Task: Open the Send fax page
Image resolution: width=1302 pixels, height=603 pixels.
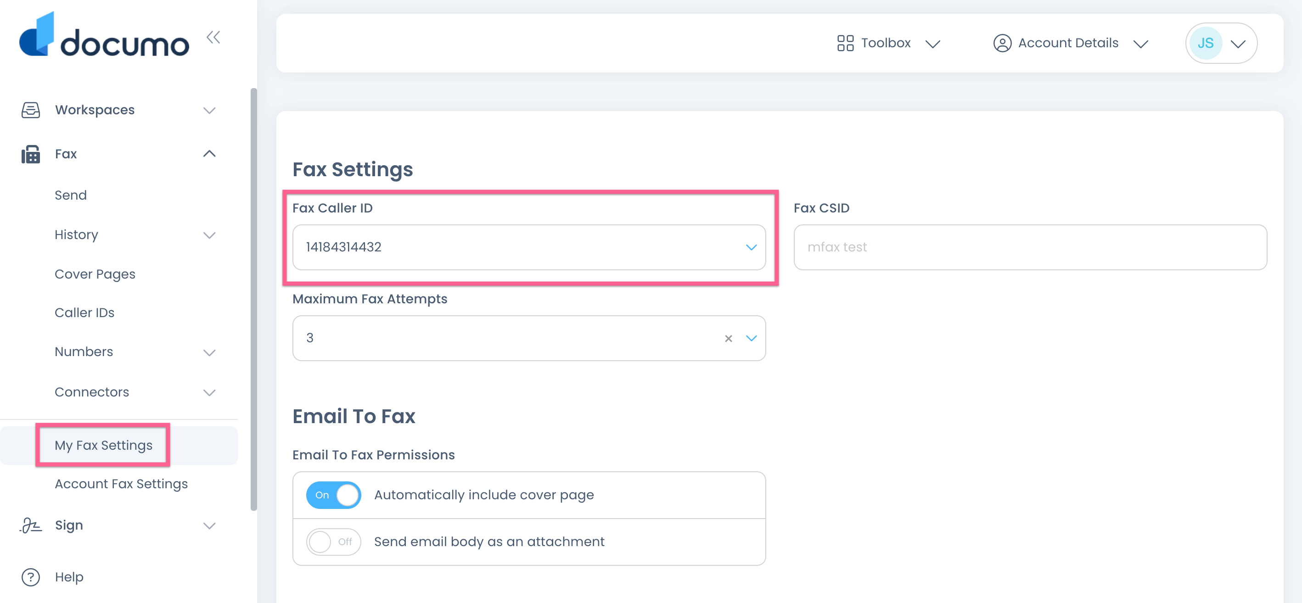Action: 71,195
